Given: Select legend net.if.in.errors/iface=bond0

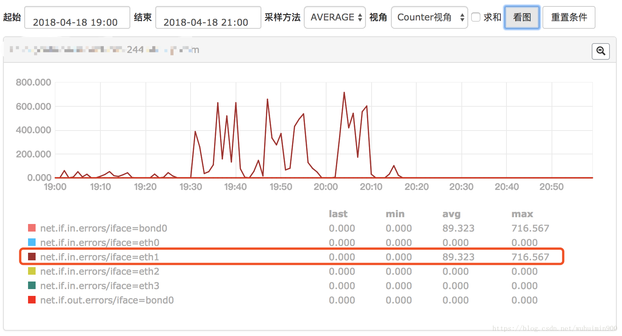Looking at the screenshot, I should click(x=104, y=228).
